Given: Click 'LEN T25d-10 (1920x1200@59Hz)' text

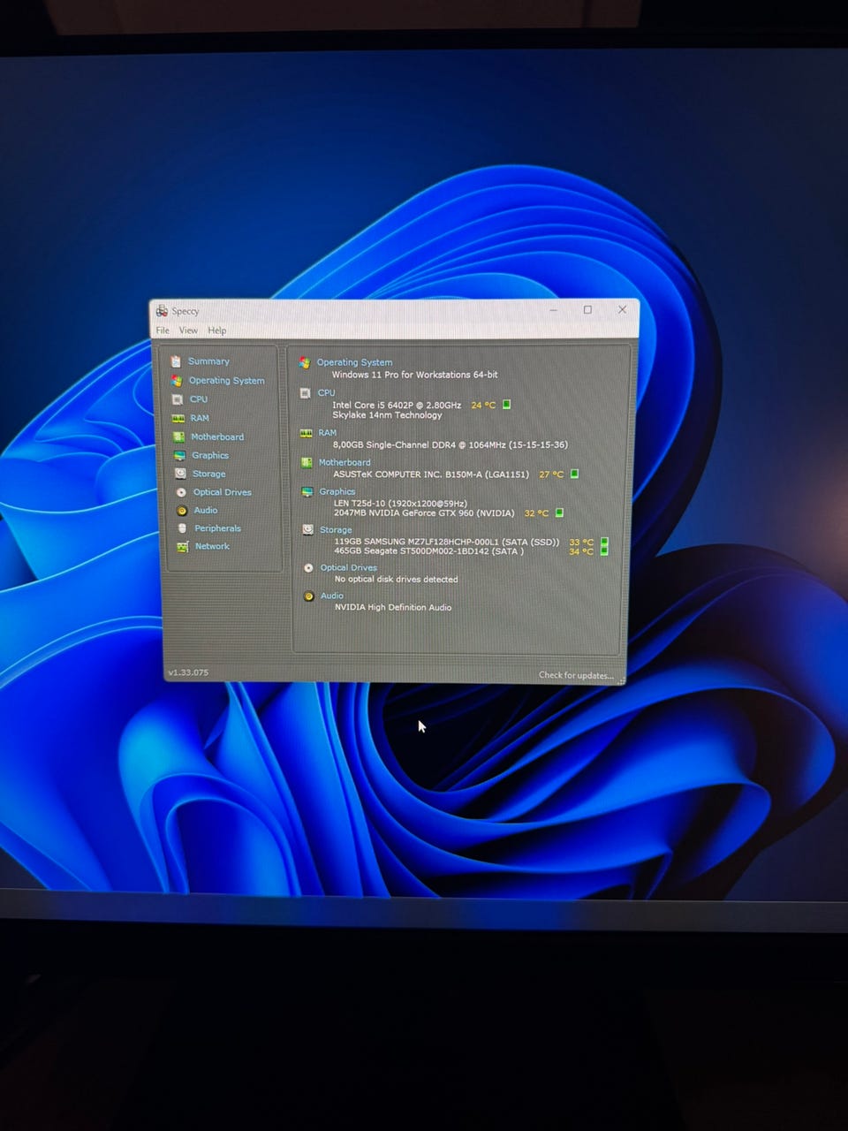Looking at the screenshot, I should [x=400, y=503].
